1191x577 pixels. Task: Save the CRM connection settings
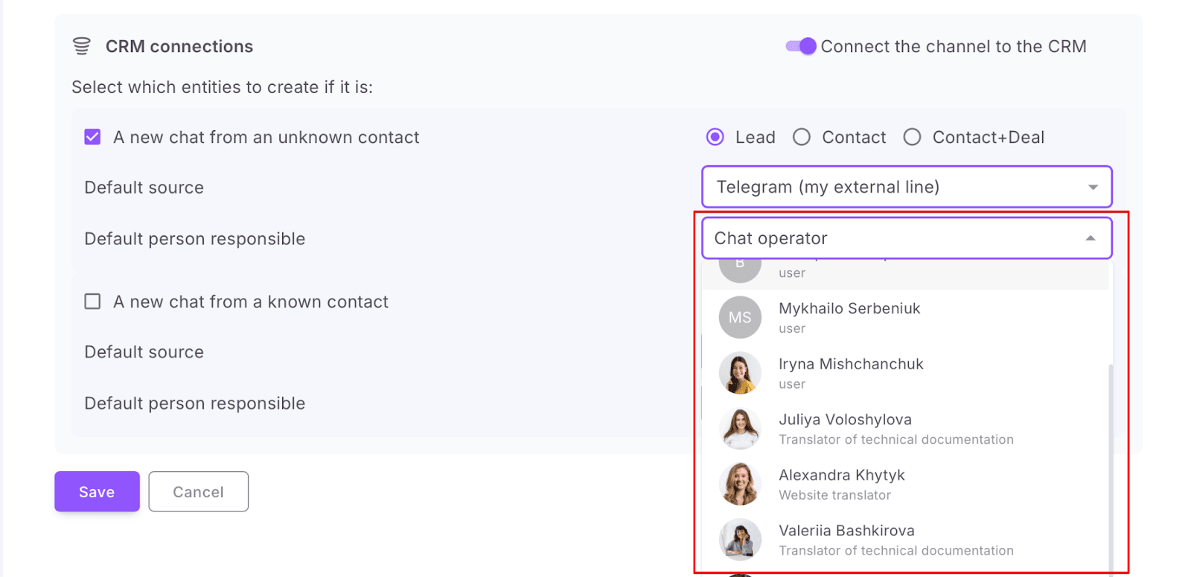[x=97, y=491]
